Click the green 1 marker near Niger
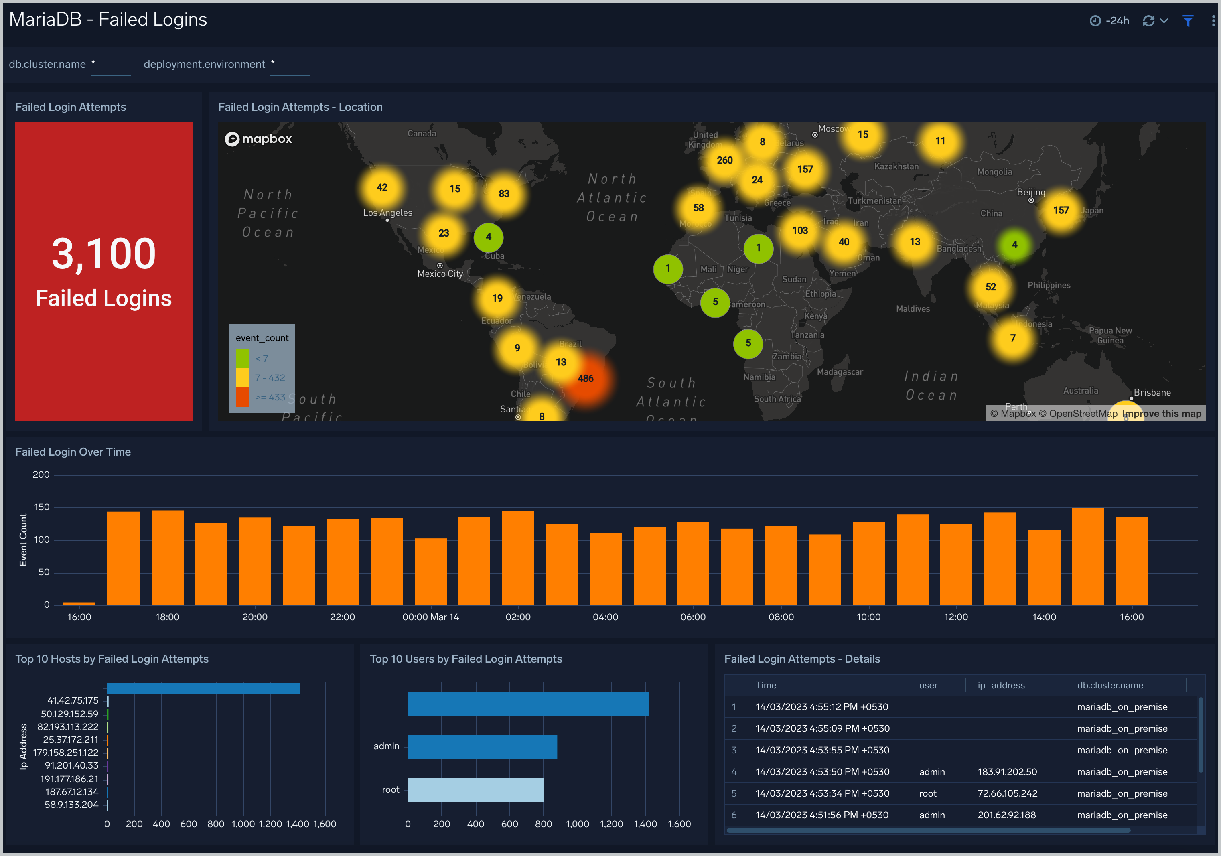This screenshot has width=1221, height=856. 758,248
